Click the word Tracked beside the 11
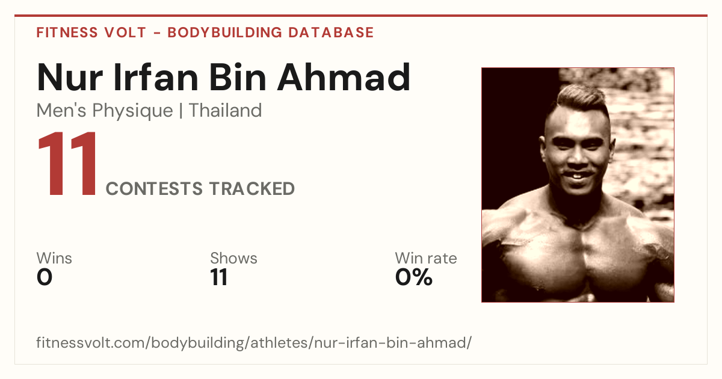This screenshot has height=379, width=722. (x=252, y=189)
